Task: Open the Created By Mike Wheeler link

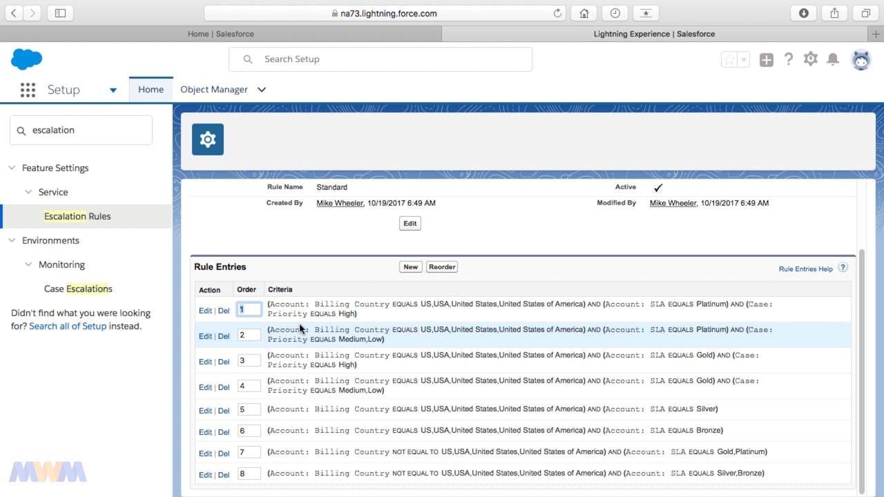Action: 340,203
